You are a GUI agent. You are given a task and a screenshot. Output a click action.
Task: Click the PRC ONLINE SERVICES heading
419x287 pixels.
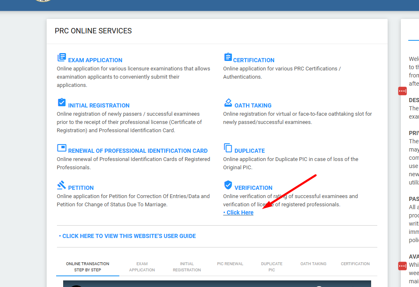tap(93, 31)
